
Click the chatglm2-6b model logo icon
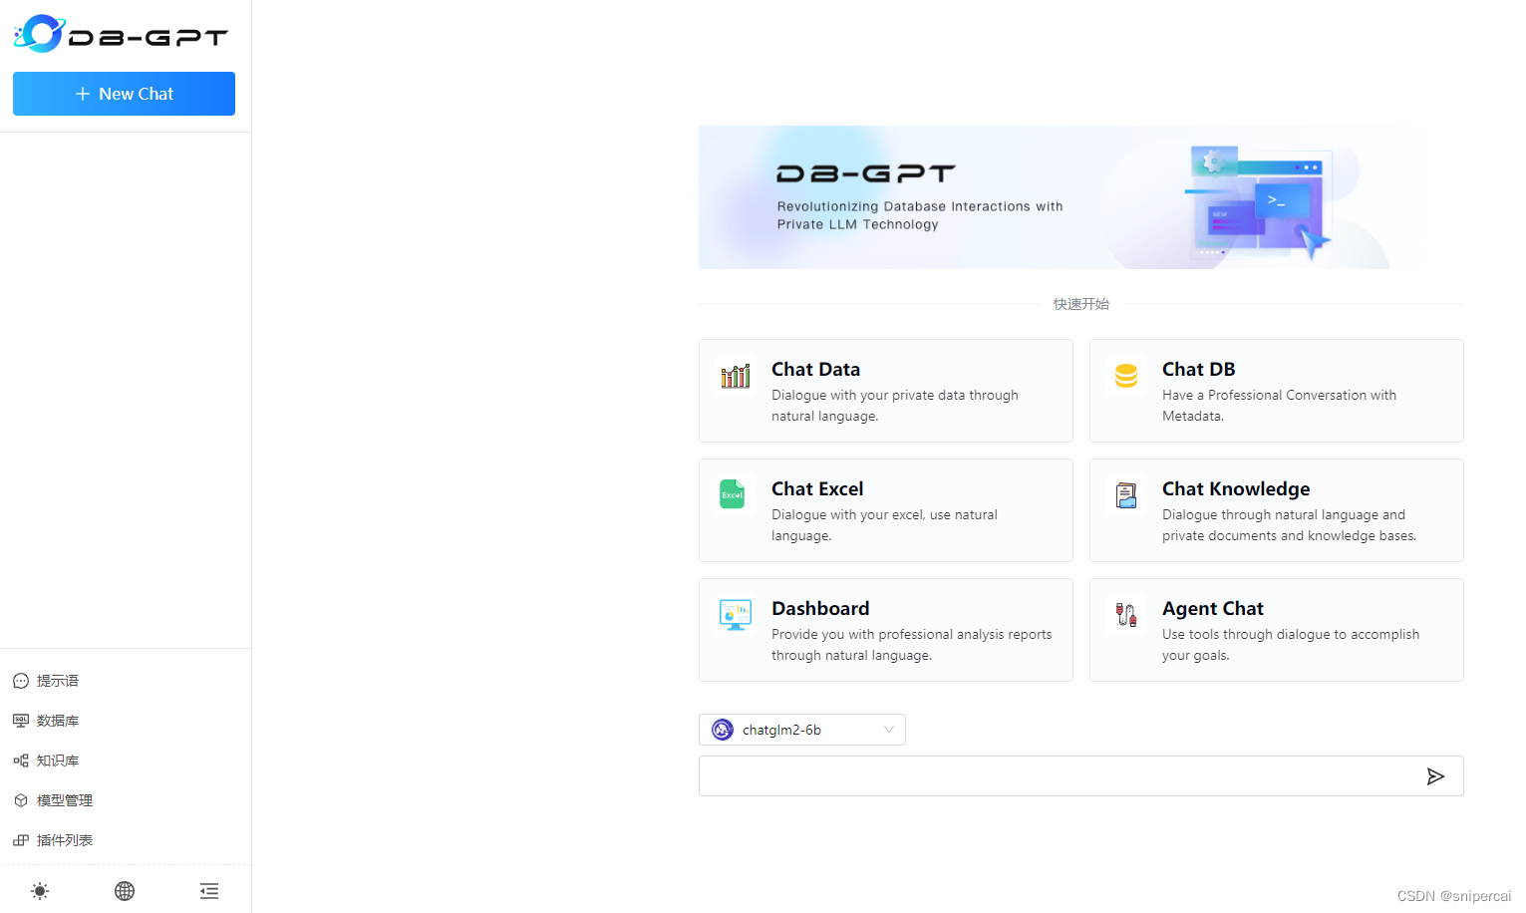723,730
